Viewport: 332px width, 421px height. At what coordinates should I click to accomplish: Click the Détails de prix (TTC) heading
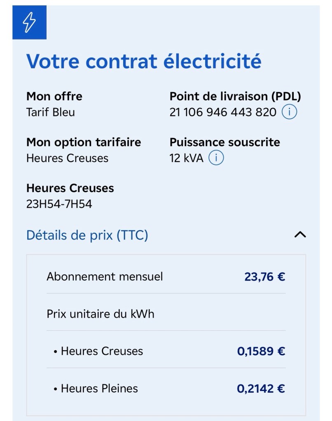point(87,235)
